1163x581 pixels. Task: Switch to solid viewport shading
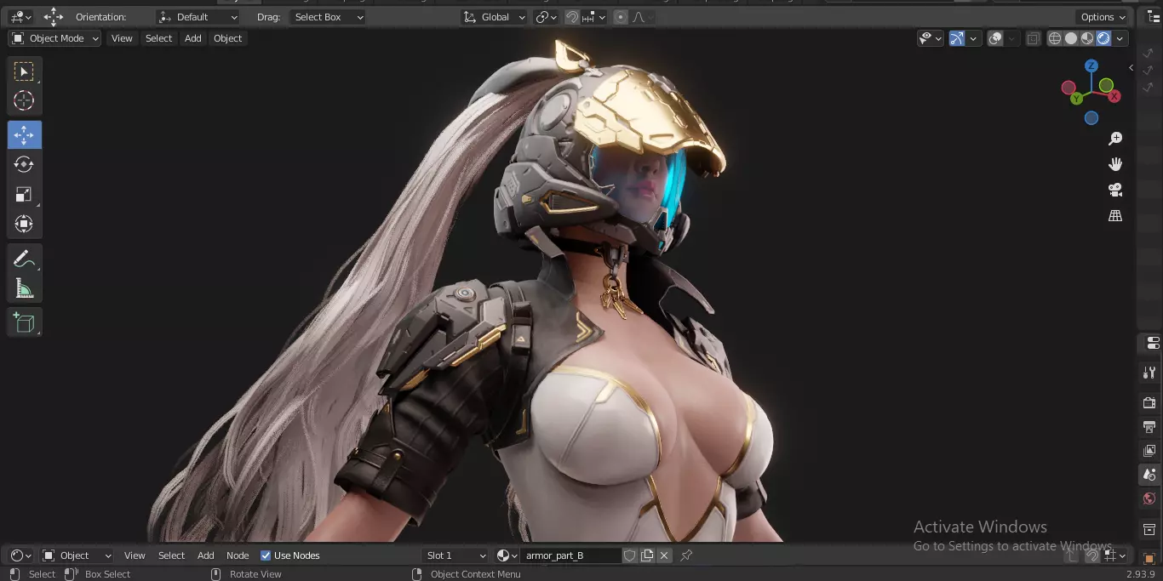1071,38
